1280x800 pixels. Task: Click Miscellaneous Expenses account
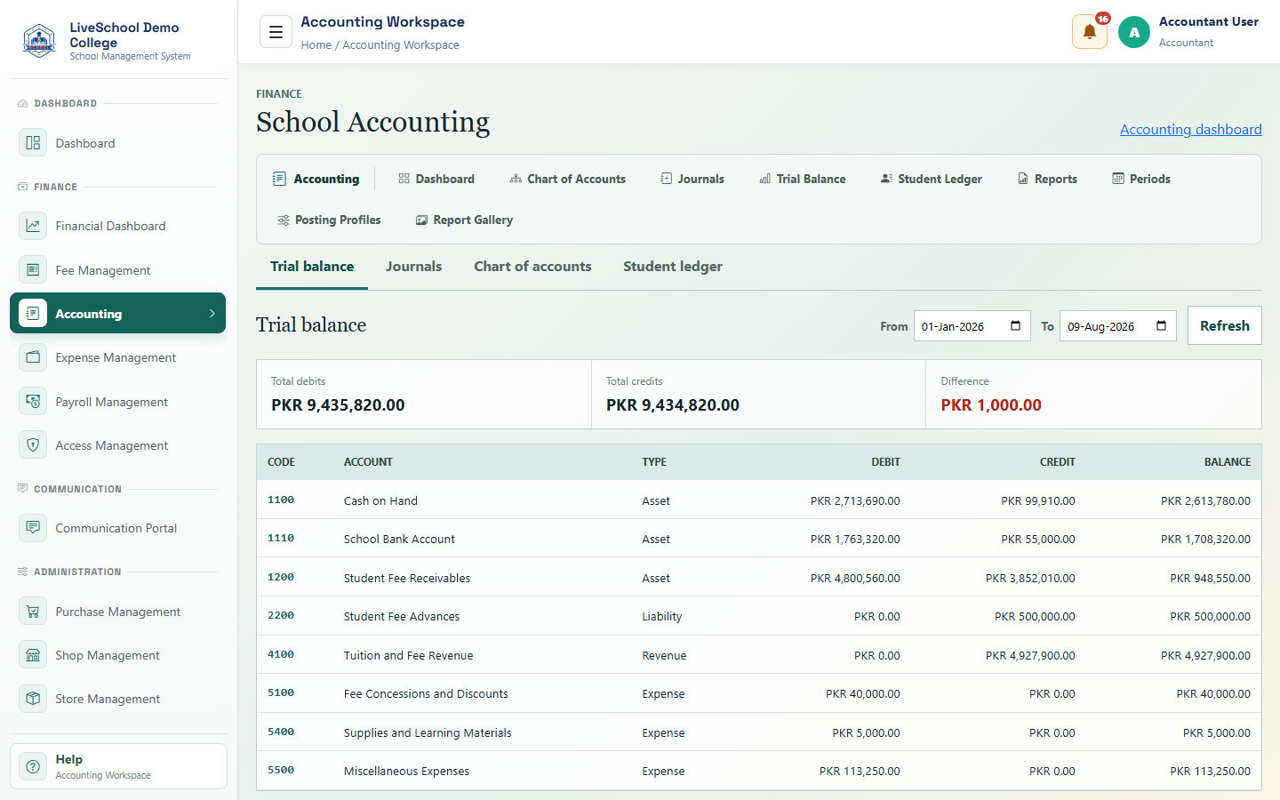coord(406,772)
